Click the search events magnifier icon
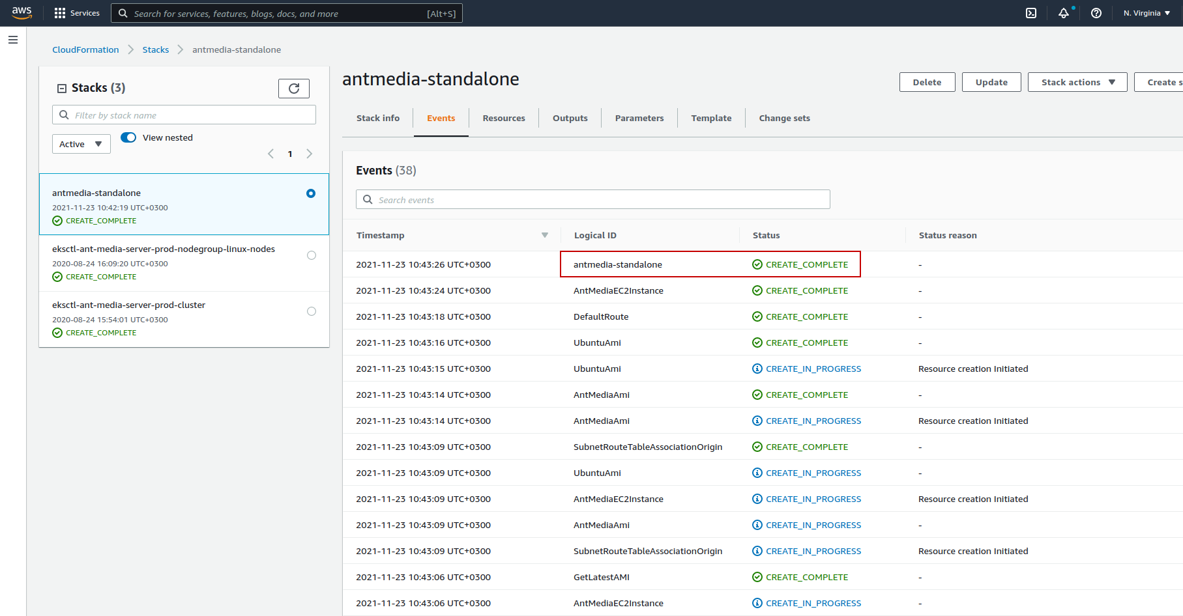The image size is (1183, 616). pos(368,199)
